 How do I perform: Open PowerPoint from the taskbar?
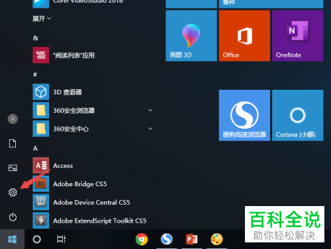coord(191,239)
